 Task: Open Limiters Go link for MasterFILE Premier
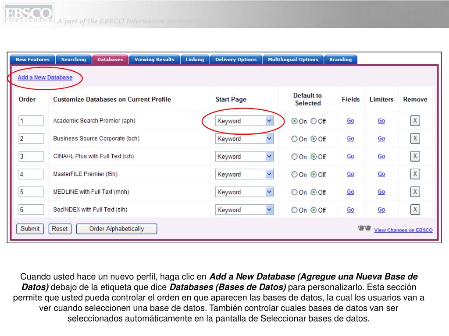click(x=381, y=174)
